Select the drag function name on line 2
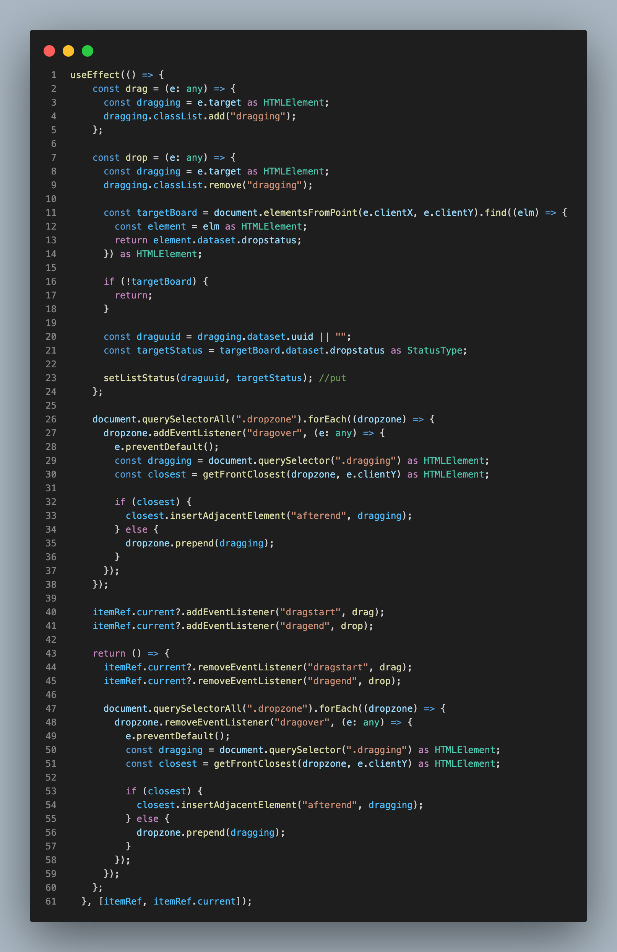 coord(138,88)
